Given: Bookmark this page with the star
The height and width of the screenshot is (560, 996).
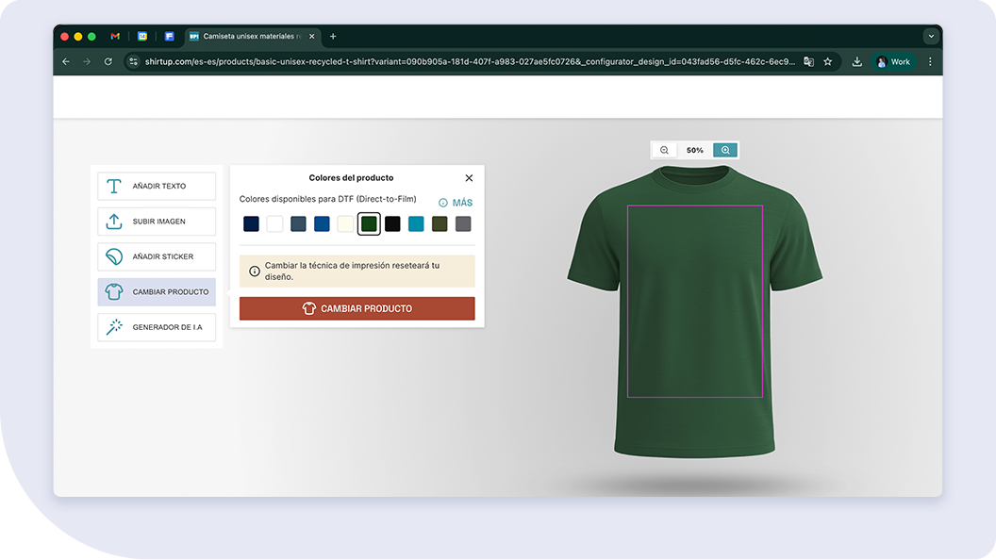Looking at the screenshot, I should 828,61.
